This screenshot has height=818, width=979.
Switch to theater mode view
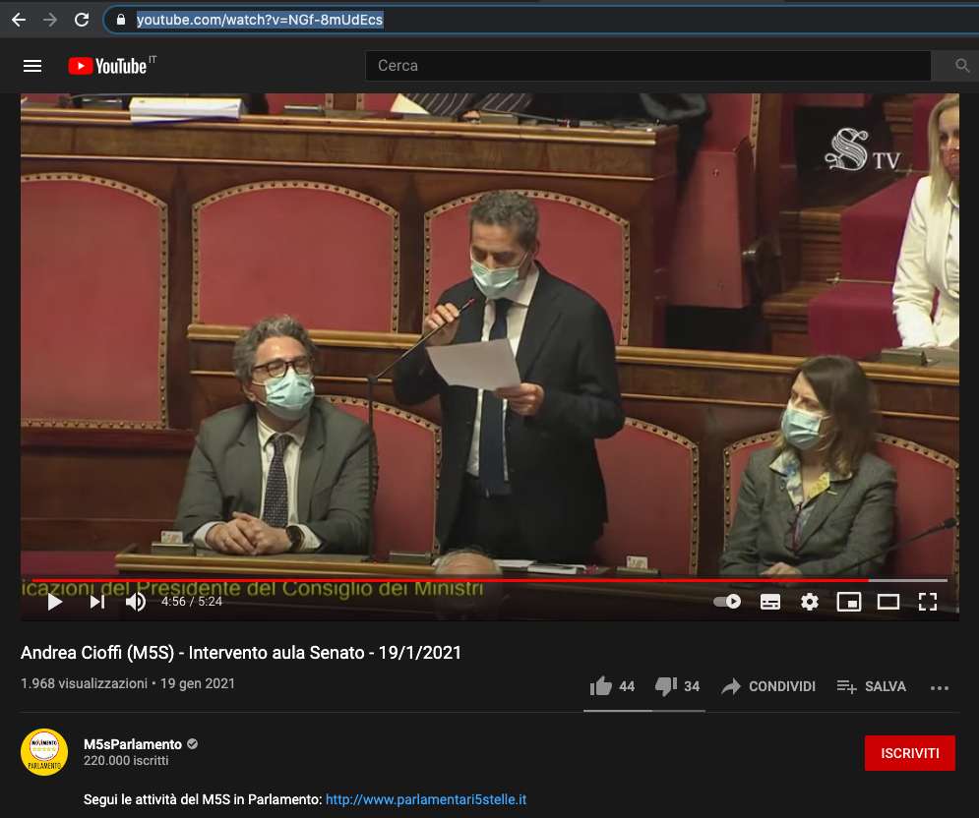pyautogui.click(x=887, y=602)
